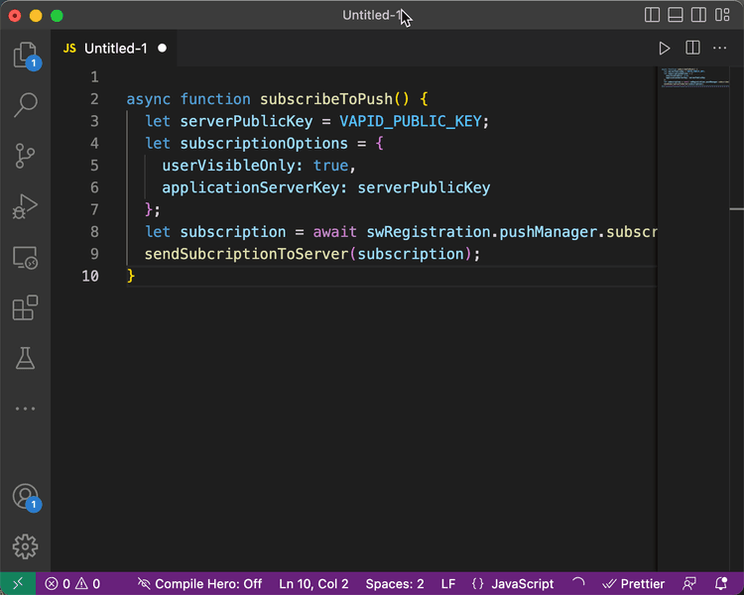Open the Run and Debug view

click(25, 206)
